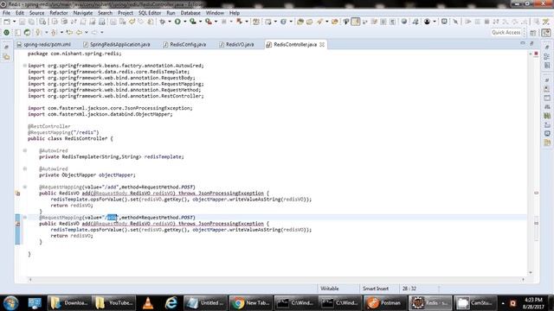Viewport: 554px width, 311px height.
Task: Open the web browser globe toolbar icon
Action: [404, 22]
